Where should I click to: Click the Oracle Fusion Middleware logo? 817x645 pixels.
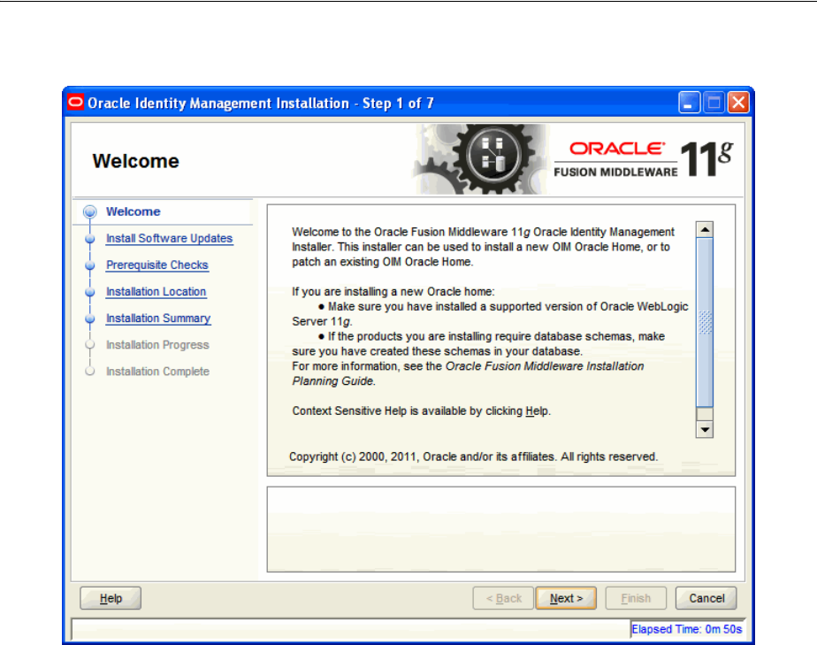[644, 159]
